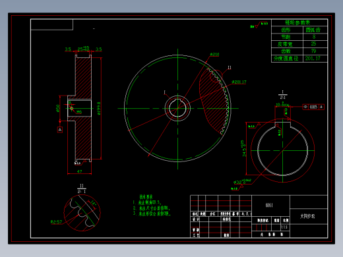This screenshot has width=343, height=257.
Task: Select the M6 thread annotation
Action: click(x=79, y=112)
